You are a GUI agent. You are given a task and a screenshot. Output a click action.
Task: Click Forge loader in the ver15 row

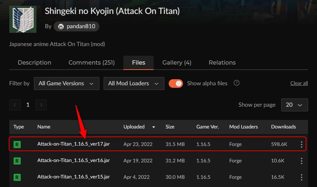coord(236,177)
